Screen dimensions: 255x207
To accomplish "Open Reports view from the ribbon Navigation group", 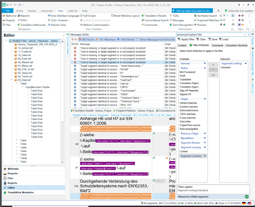I will click(24, 16).
